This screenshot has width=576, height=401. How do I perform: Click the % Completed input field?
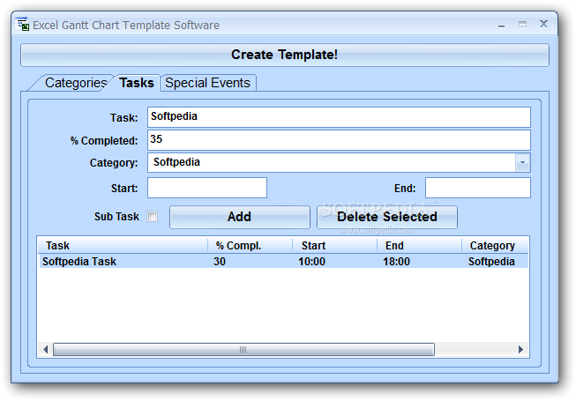pos(339,140)
